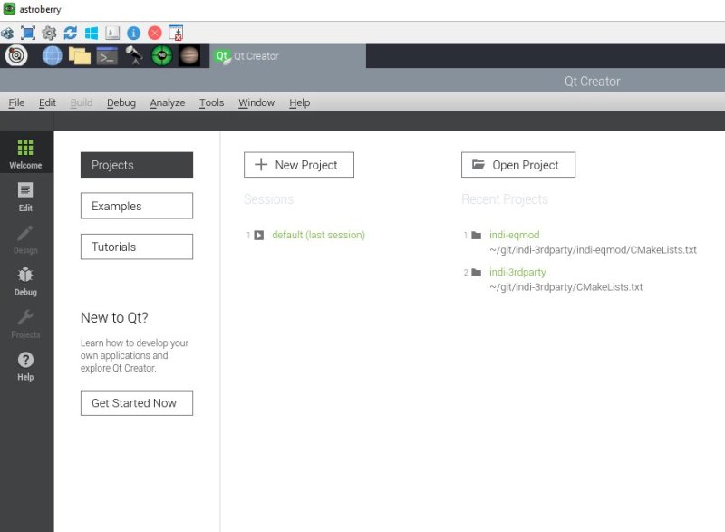
Task: Show the Tutorials page
Action: (137, 247)
